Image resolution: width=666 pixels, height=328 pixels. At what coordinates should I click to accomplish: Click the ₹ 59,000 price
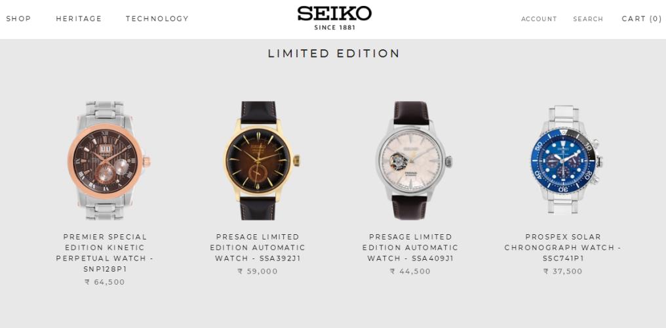click(258, 271)
